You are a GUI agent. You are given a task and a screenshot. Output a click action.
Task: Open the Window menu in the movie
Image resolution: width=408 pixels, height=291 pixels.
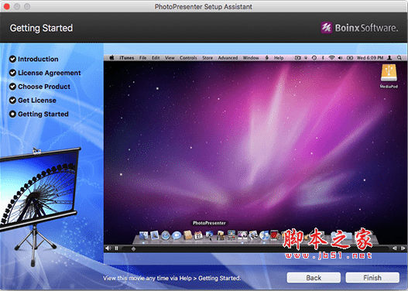coord(251,58)
